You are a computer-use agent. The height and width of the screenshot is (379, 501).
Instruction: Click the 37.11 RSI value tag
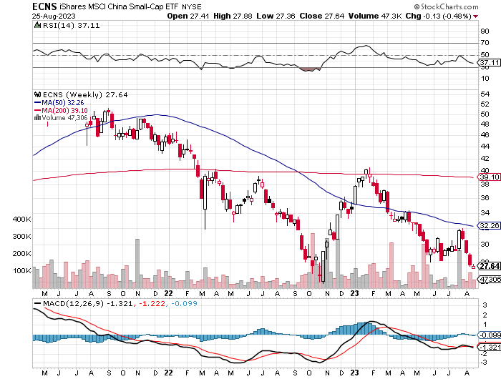tap(489, 63)
